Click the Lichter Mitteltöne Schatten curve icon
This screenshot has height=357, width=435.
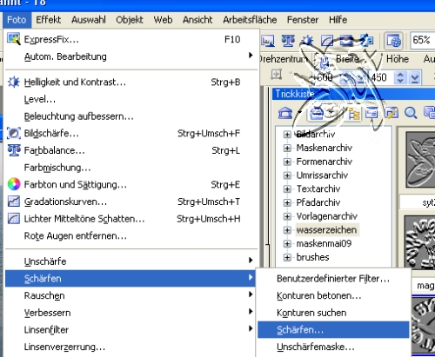point(14,219)
